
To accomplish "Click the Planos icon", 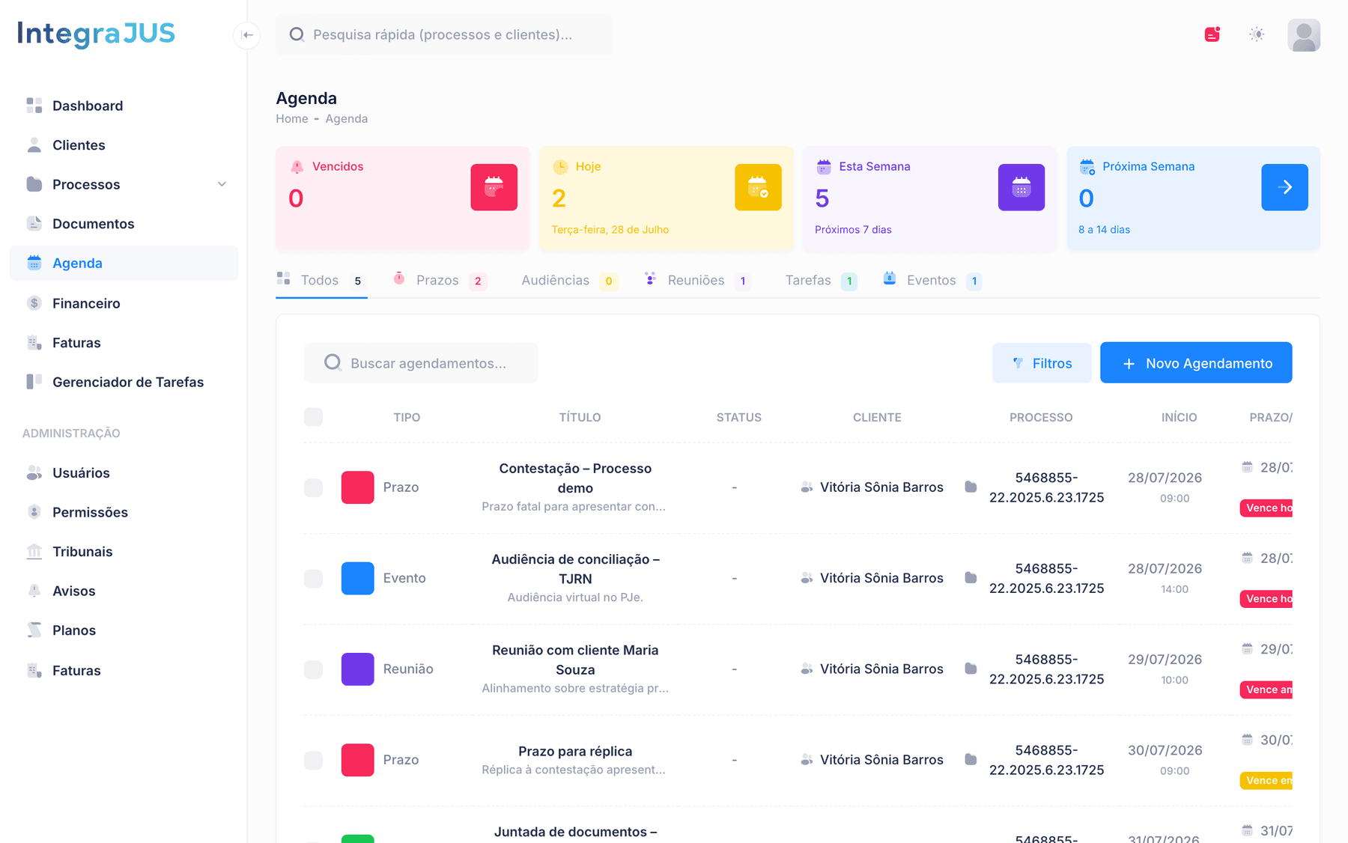I will [34, 630].
